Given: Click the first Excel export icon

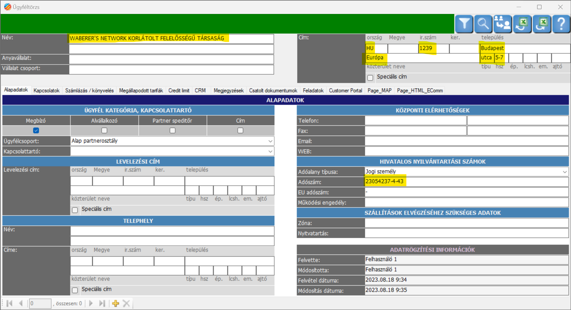Looking at the screenshot, I should (x=522, y=24).
